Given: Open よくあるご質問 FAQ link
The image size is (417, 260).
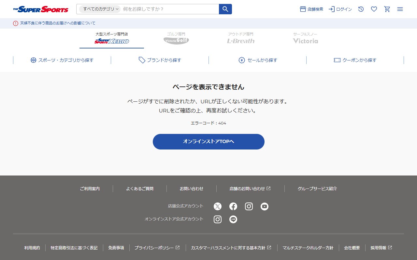Looking at the screenshot, I should [x=140, y=188].
